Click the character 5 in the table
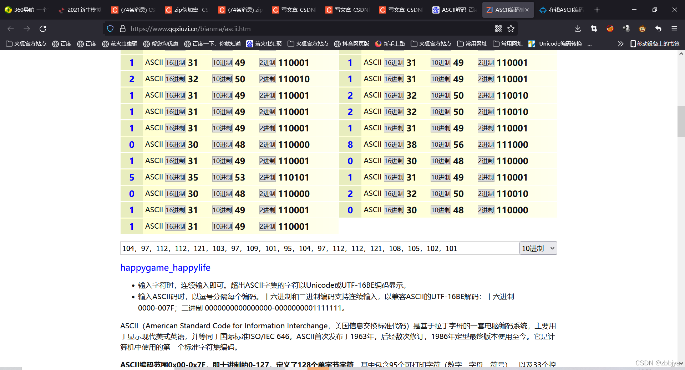This screenshot has width=685, height=370. click(x=132, y=177)
